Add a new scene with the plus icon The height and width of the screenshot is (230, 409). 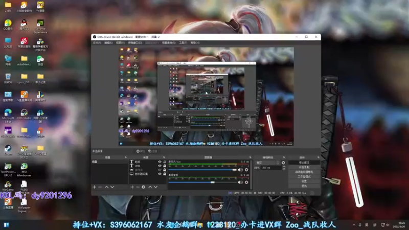click(x=95, y=187)
